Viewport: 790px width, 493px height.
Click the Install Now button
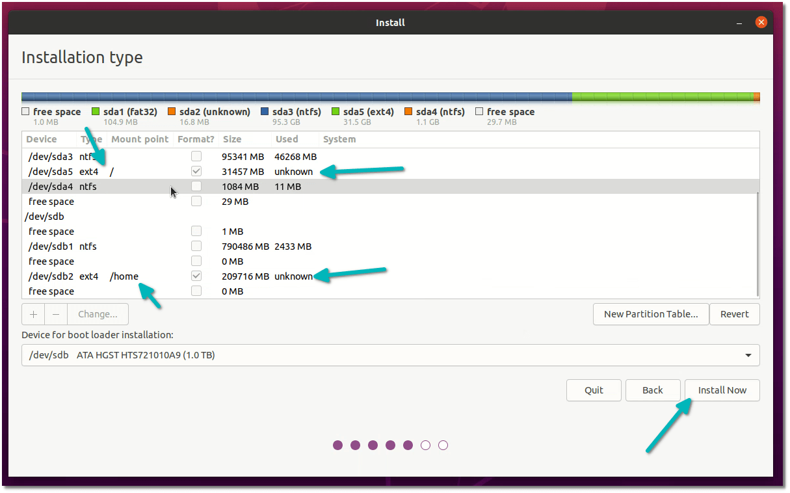pyautogui.click(x=722, y=390)
